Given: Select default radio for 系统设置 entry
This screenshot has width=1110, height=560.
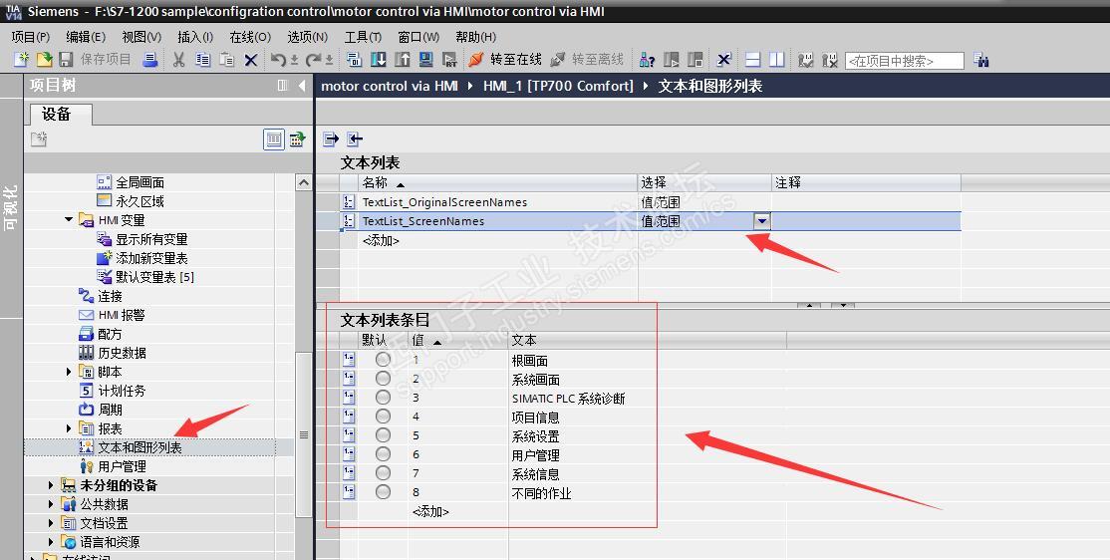Looking at the screenshot, I should [x=383, y=435].
